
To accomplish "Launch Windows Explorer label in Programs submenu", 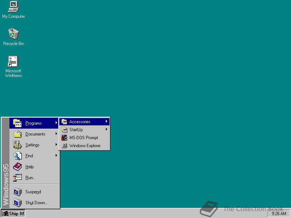I will pyautogui.click(x=85, y=146).
